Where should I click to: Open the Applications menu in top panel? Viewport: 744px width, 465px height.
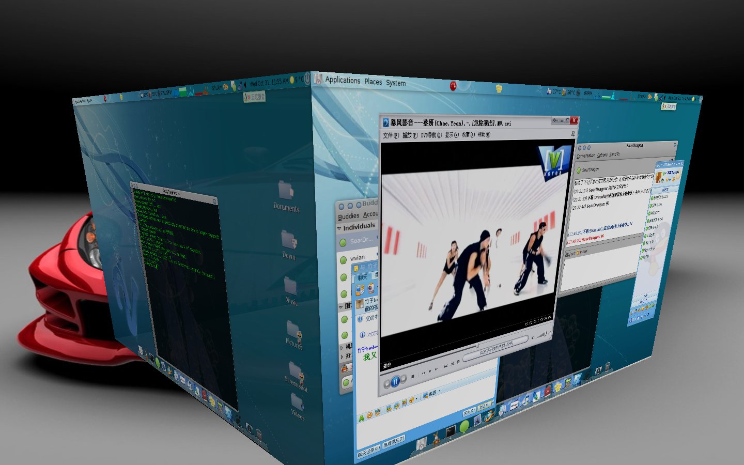pos(343,80)
